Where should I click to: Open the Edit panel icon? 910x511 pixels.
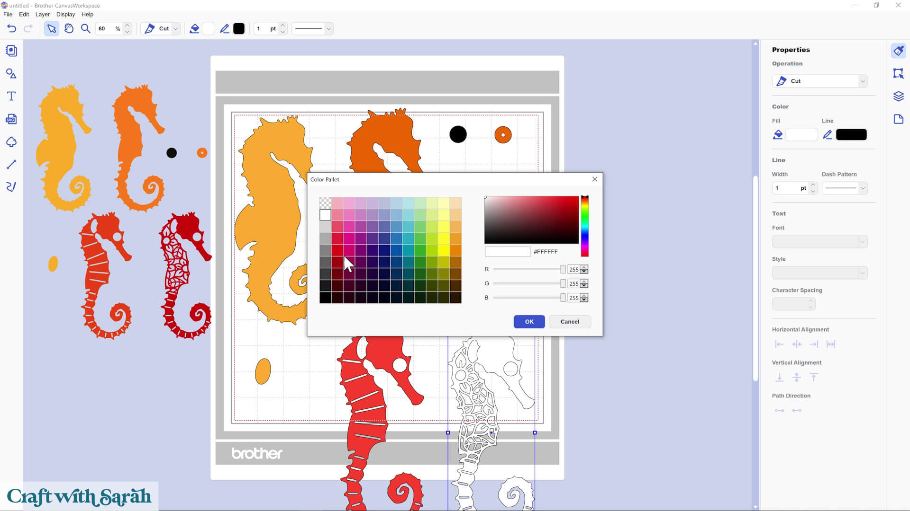pos(899,73)
